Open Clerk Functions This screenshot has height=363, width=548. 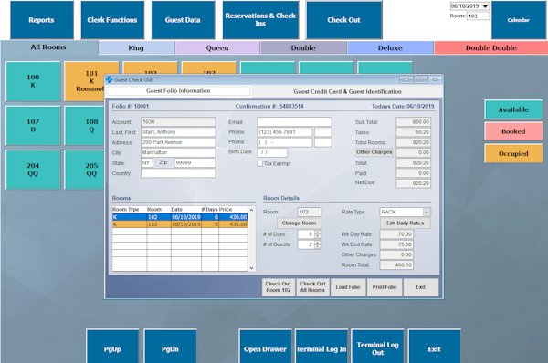pyautogui.click(x=112, y=20)
